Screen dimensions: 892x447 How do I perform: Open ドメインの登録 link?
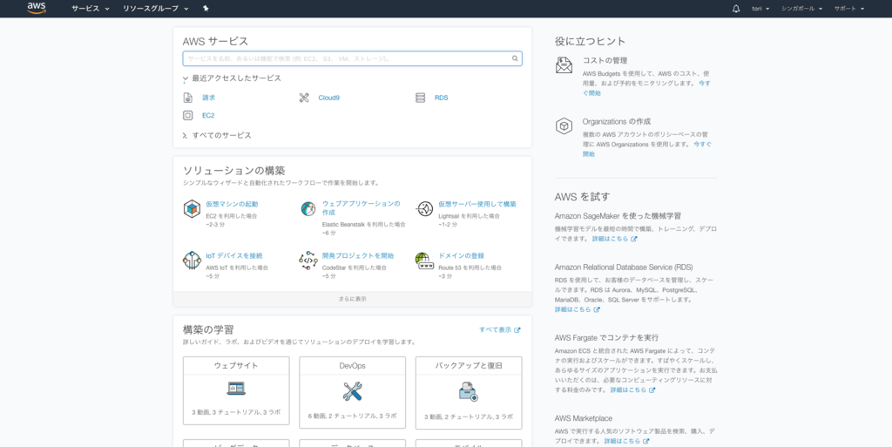(x=461, y=256)
